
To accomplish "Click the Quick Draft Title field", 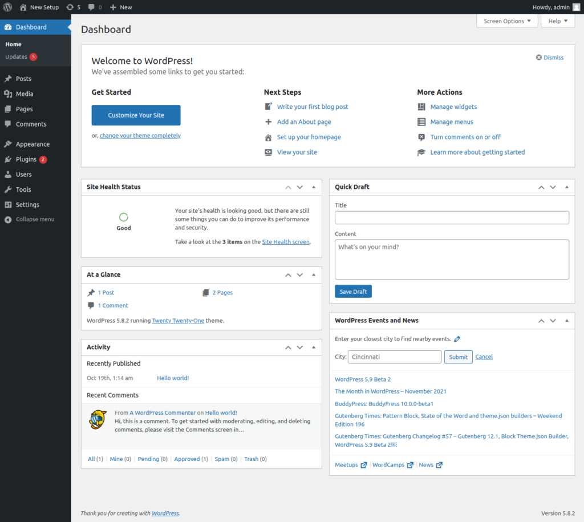I will click(452, 217).
